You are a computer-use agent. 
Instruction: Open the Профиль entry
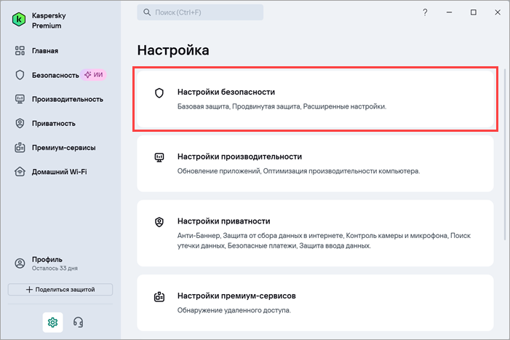tap(47, 259)
